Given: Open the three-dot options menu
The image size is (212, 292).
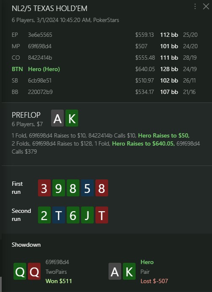Looking at the screenshot, I should click(x=195, y=7).
